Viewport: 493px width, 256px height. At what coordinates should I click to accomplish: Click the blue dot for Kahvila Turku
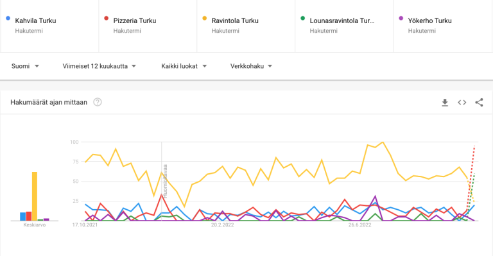tap(8, 18)
